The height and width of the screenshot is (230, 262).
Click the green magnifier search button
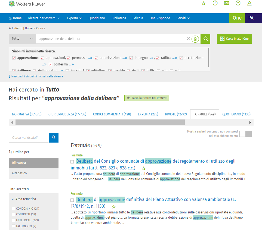205,39
